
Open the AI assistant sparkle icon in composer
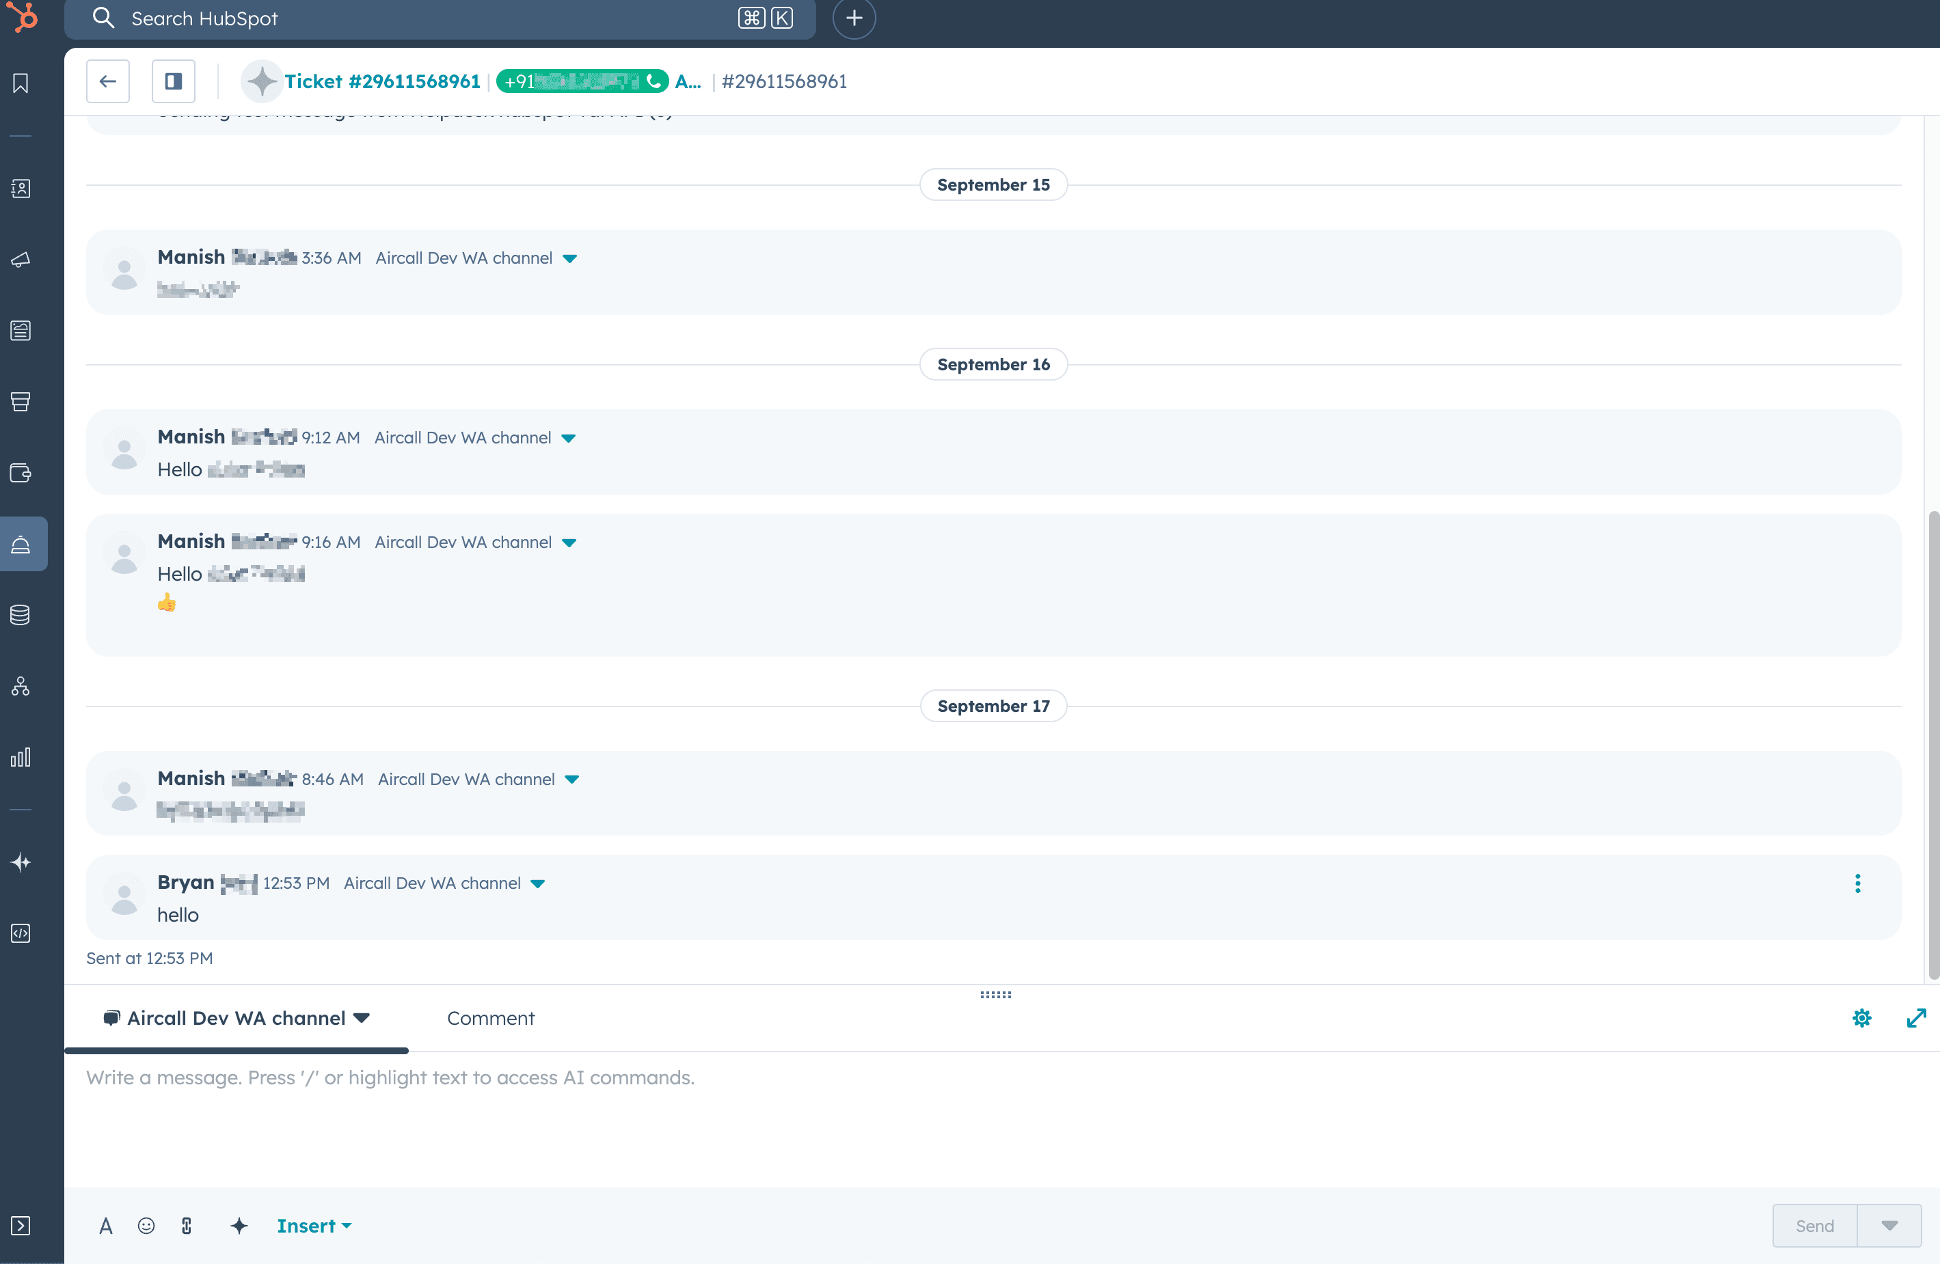pos(239,1226)
